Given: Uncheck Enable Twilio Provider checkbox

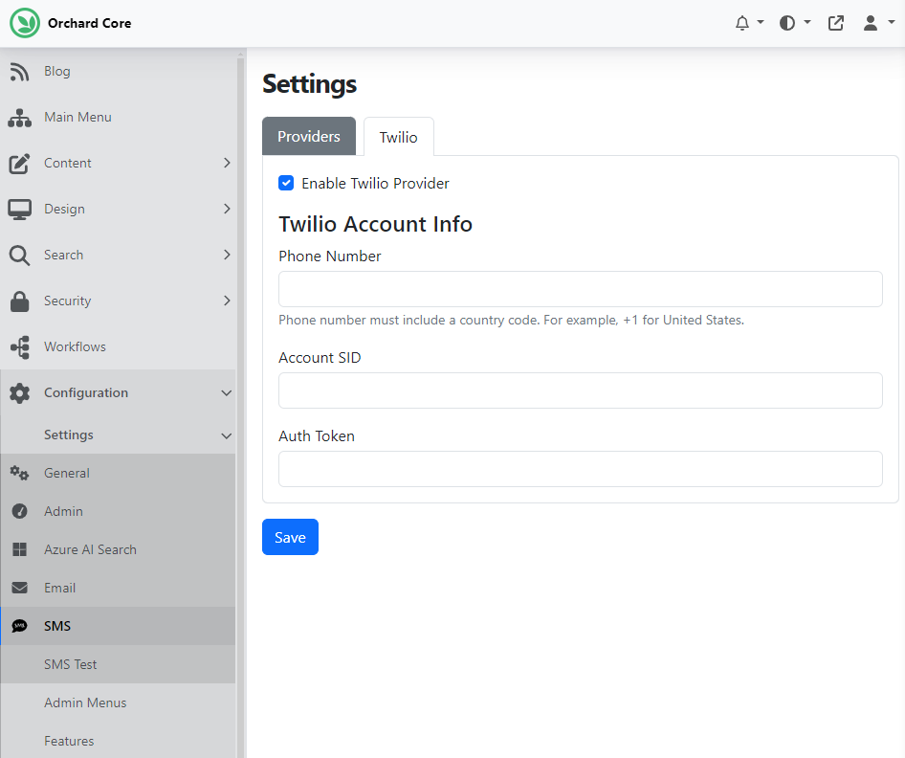Looking at the screenshot, I should (286, 183).
